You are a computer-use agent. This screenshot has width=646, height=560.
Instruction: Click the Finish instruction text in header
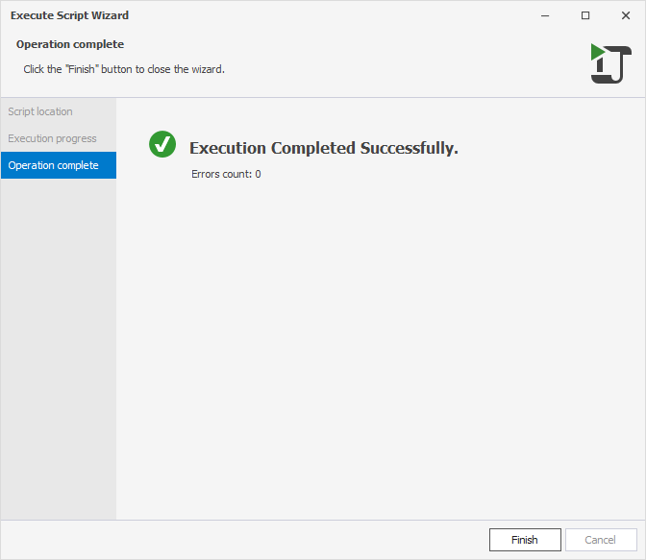coord(124,69)
